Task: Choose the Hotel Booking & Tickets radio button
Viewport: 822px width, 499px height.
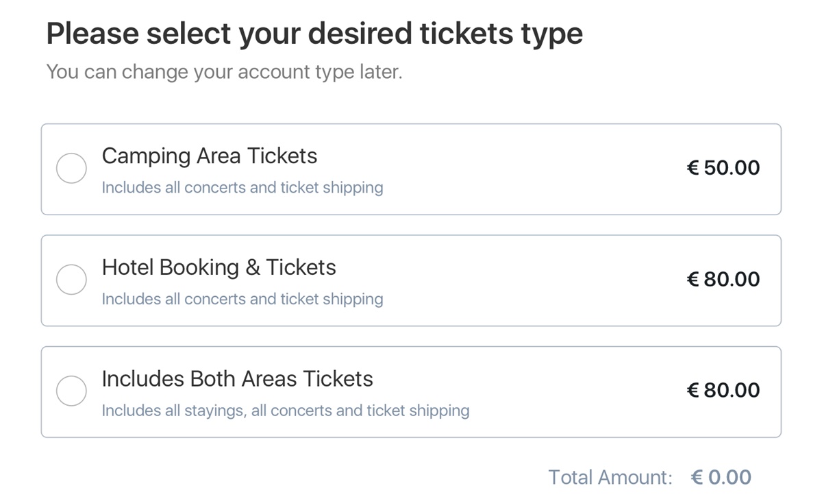Action: (x=71, y=280)
